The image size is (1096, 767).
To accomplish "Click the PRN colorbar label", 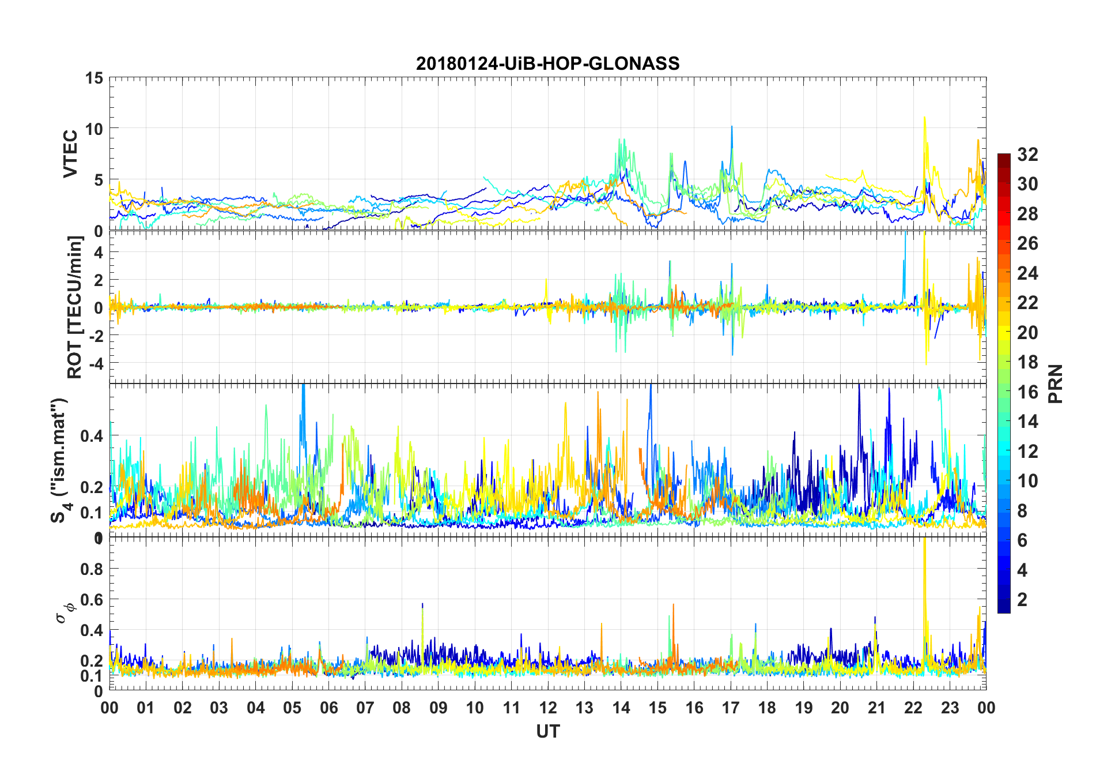I will [1055, 383].
